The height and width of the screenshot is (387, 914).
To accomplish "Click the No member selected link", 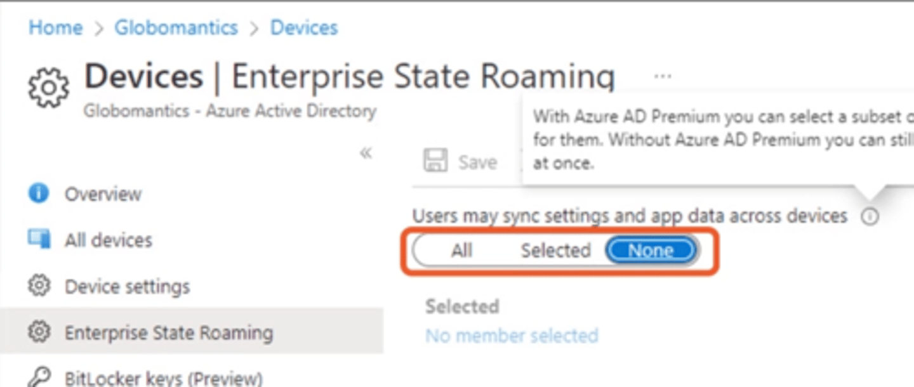I will [x=512, y=335].
